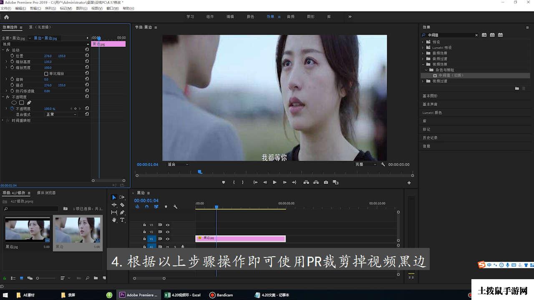This screenshot has height=300, width=534.
Task: Toggle visibility of track V1
Action: click(167, 239)
